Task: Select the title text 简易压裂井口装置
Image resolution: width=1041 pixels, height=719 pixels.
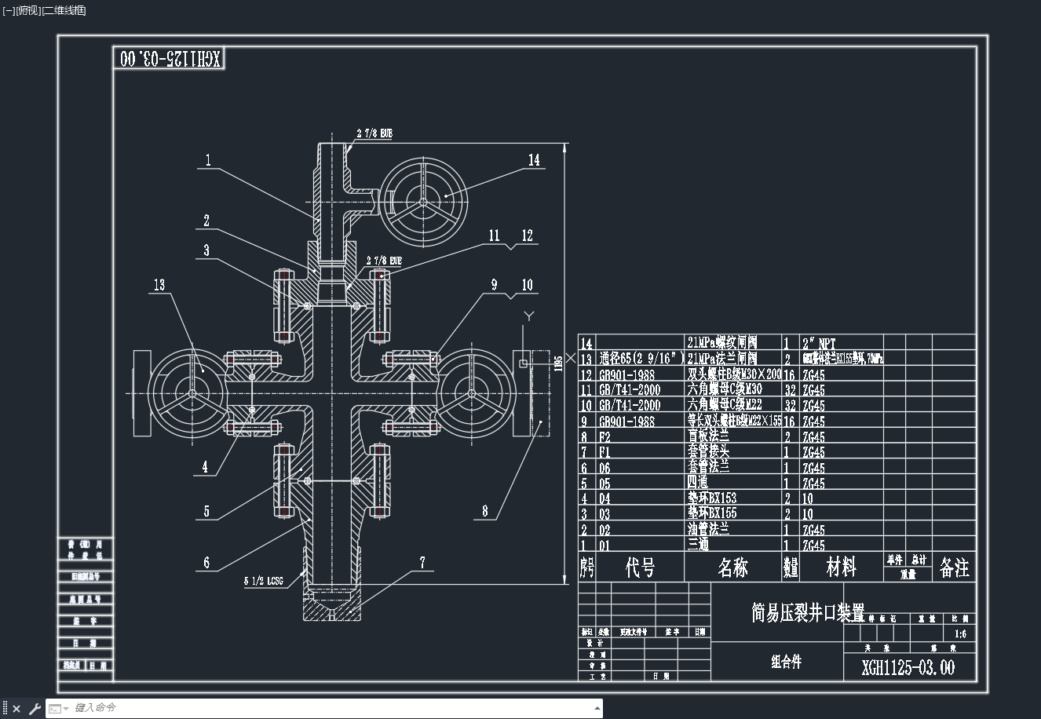Action: [808, 612]
